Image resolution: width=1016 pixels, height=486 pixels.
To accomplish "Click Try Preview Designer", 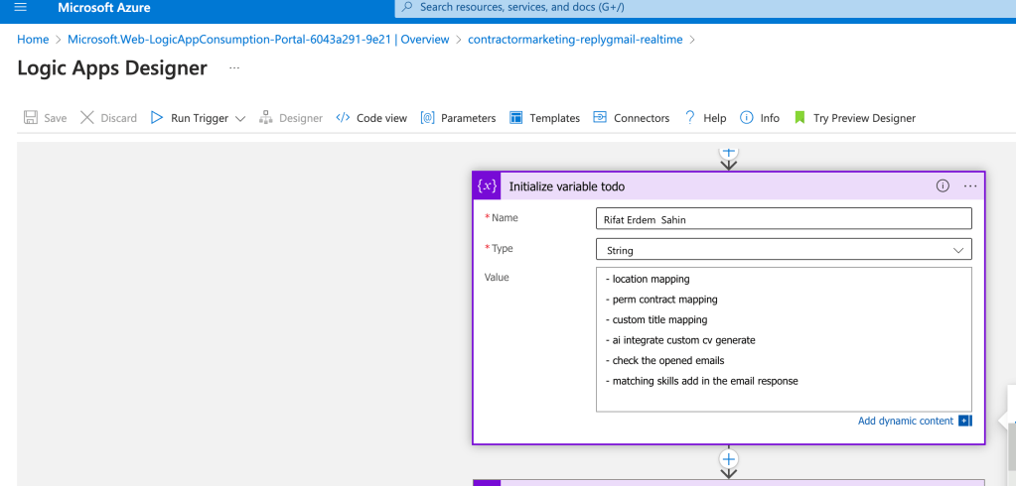I will point(864,118).
